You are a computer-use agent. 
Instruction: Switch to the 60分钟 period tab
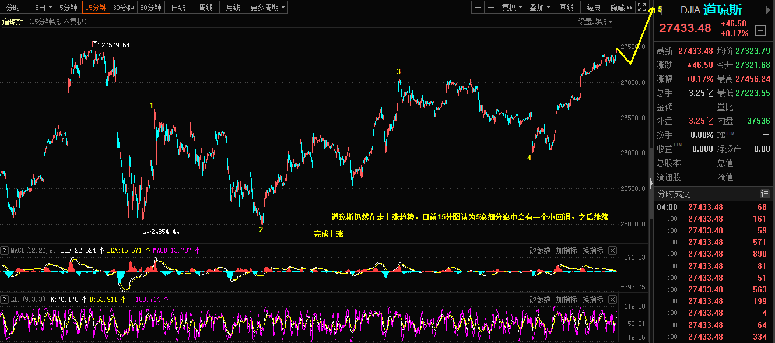pos(150,8)
